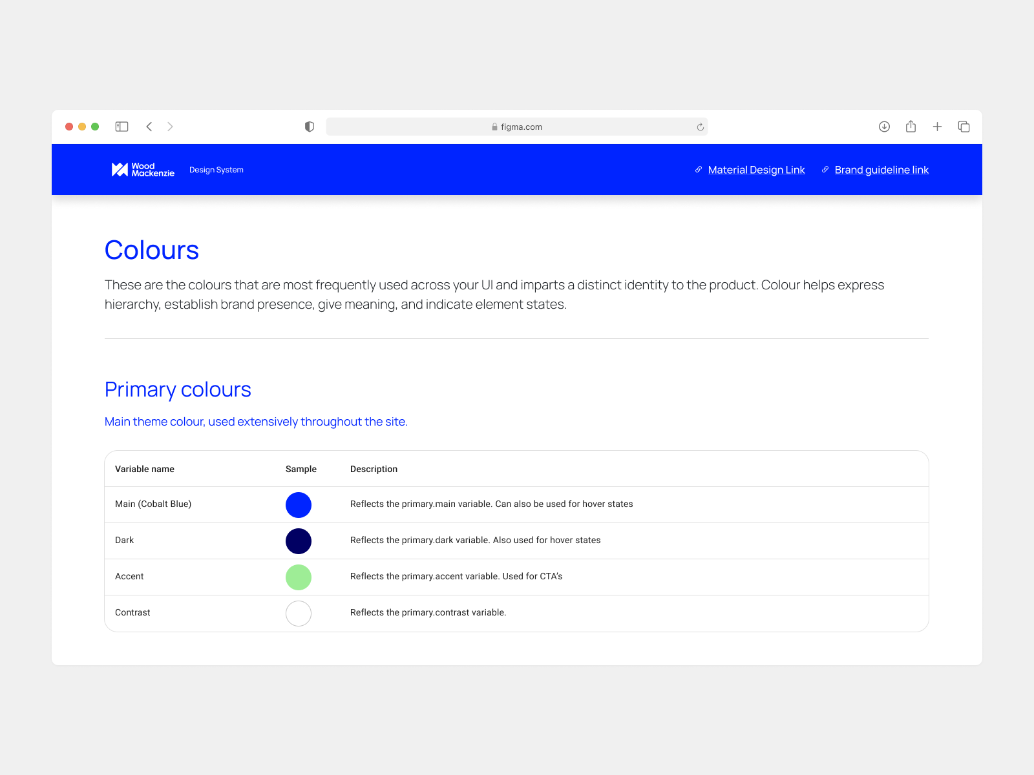The image size is (1034, 775).
Task: Click the browser forward arrow
Action: point(170,127)
